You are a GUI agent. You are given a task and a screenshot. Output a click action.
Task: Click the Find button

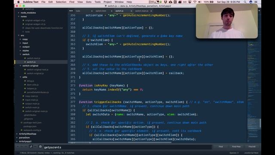point(220,146)
